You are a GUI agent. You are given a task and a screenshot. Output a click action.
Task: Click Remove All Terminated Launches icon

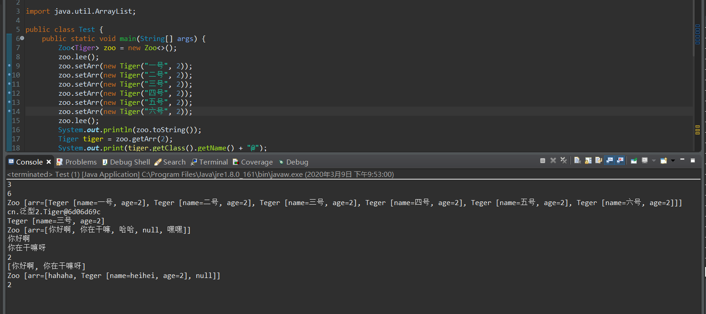(563, 160)
